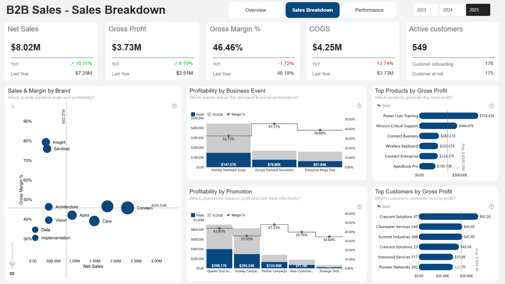The image size is (505, 284).
Task: Click Margin % legend marker in Business Event chart
Action: (228, 114)
